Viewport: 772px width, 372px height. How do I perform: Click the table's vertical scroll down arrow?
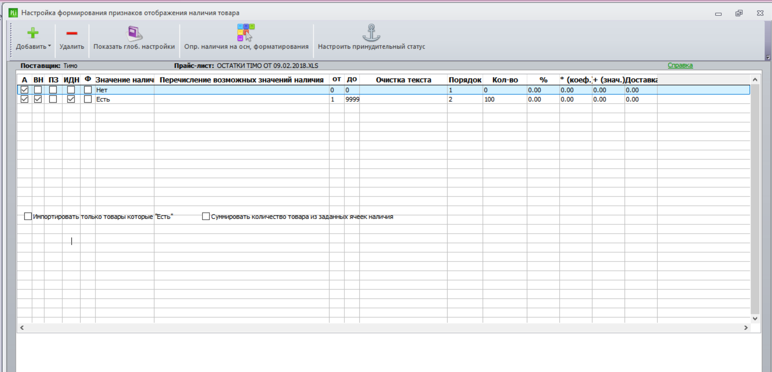click(755, 319)
